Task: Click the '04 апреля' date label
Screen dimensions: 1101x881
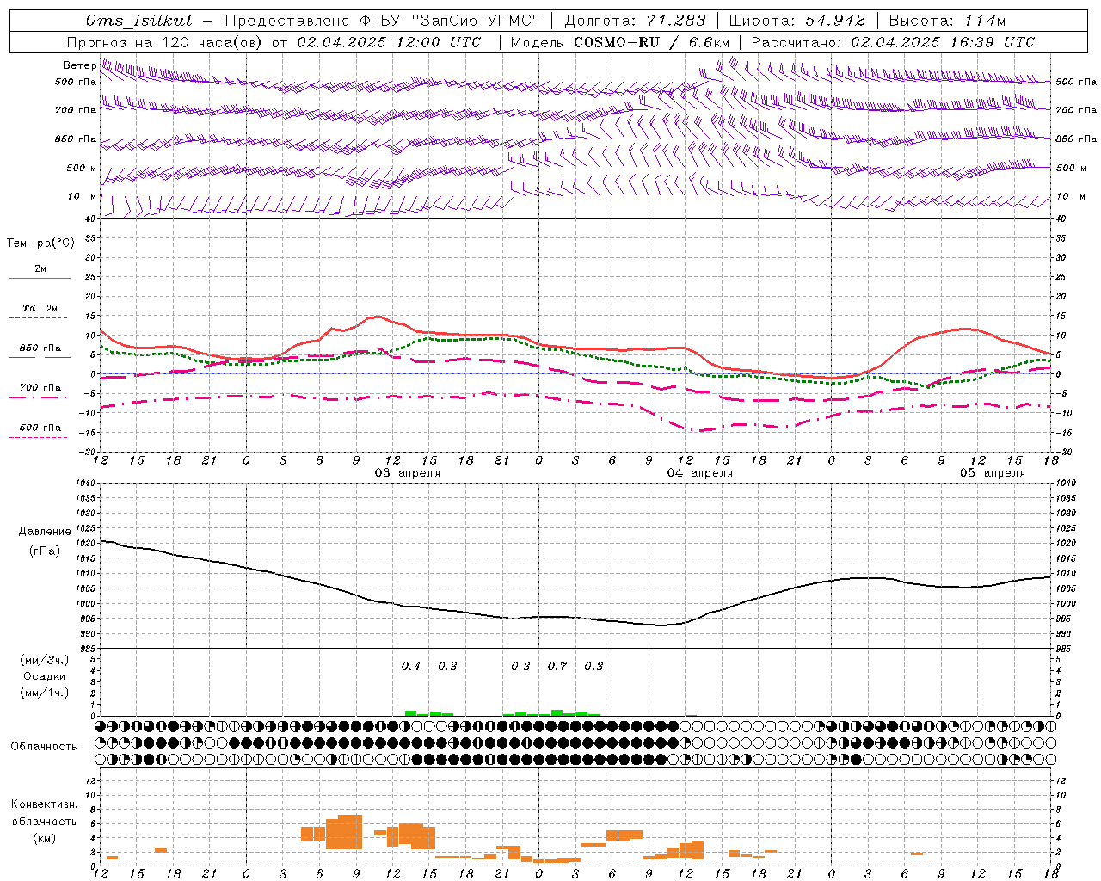Action: click(700, 473)
